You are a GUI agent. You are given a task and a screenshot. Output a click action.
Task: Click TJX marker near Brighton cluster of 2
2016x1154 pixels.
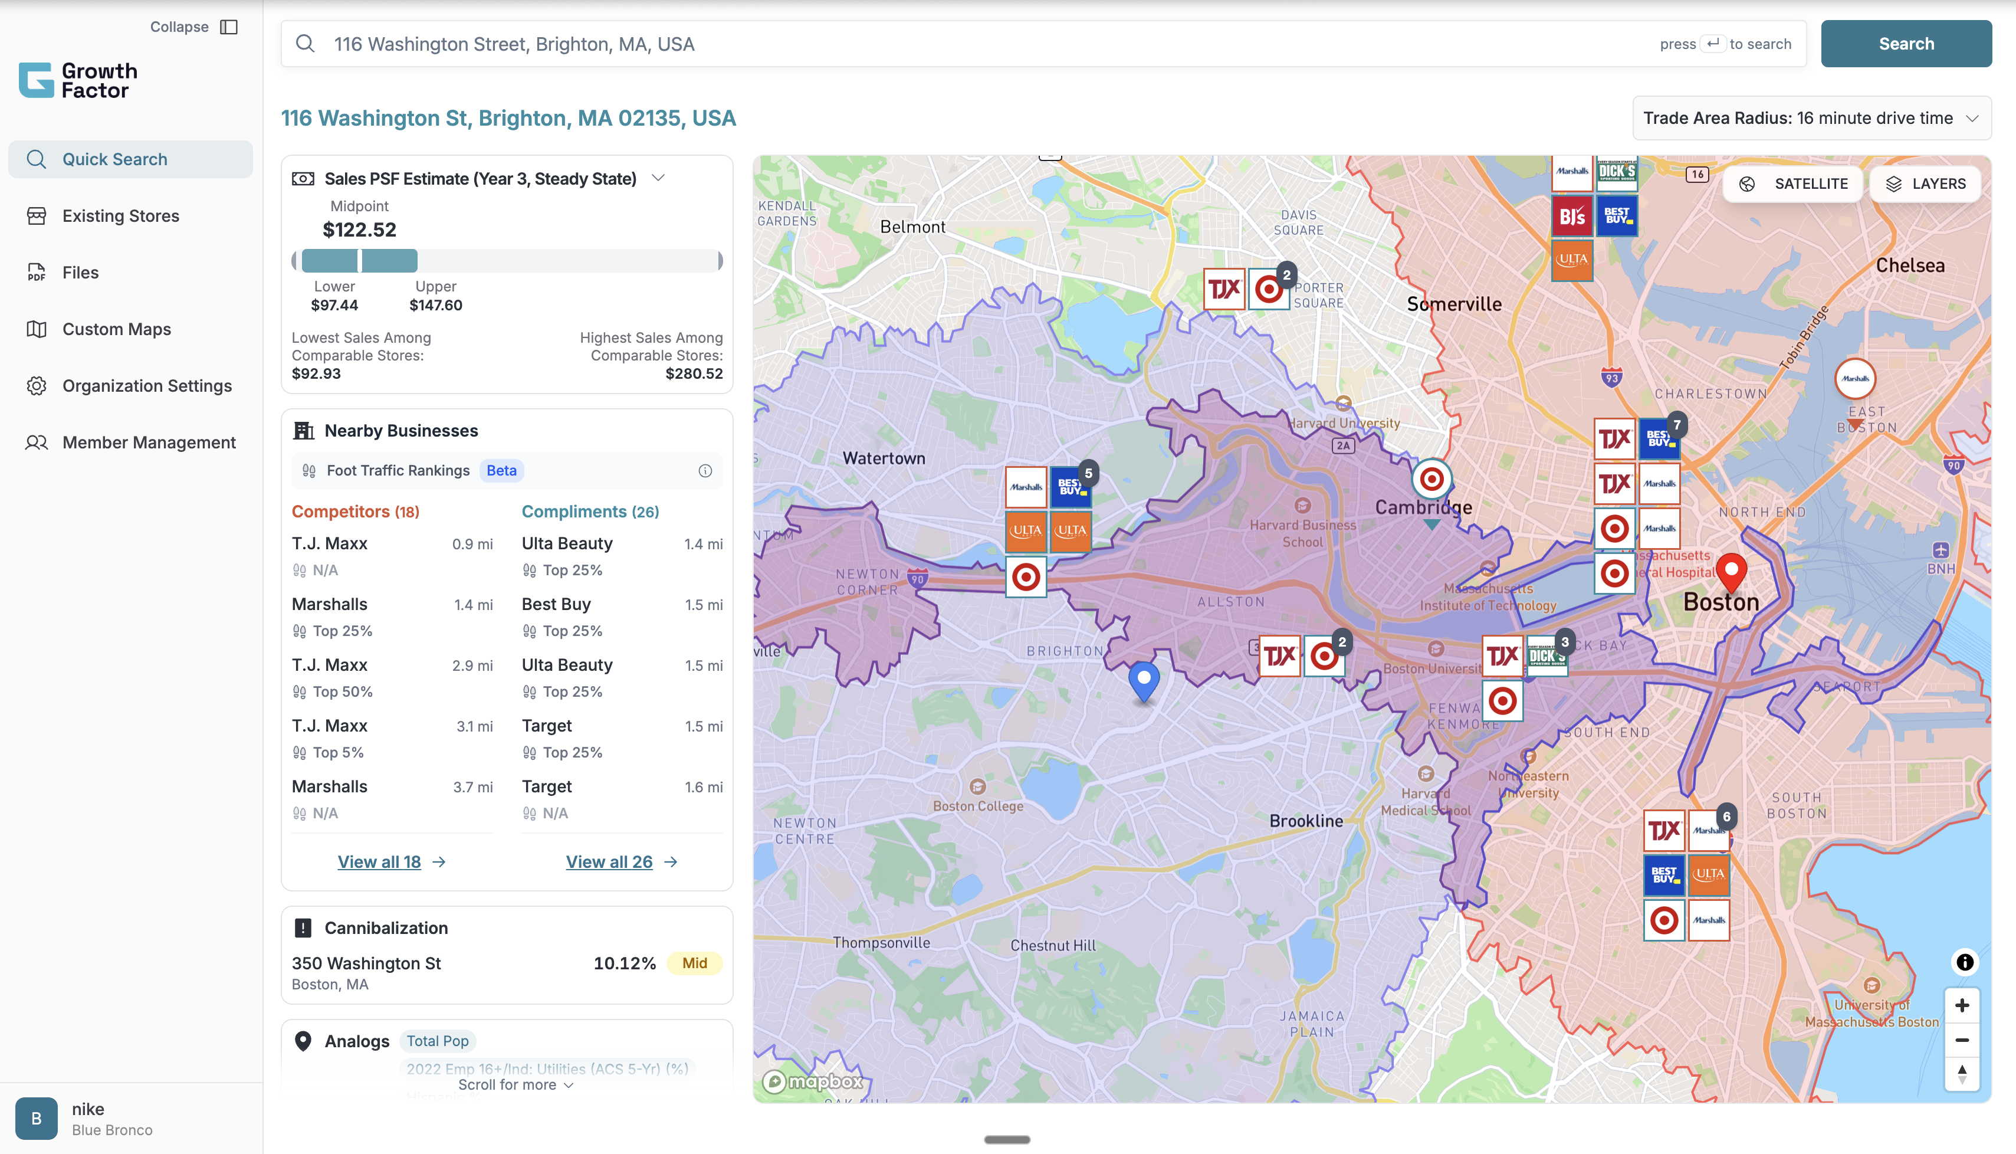[1279, 656]
